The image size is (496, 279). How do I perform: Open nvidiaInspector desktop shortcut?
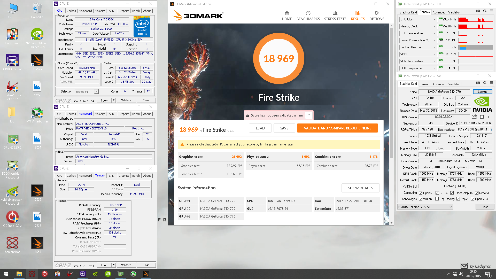point(12,195)
